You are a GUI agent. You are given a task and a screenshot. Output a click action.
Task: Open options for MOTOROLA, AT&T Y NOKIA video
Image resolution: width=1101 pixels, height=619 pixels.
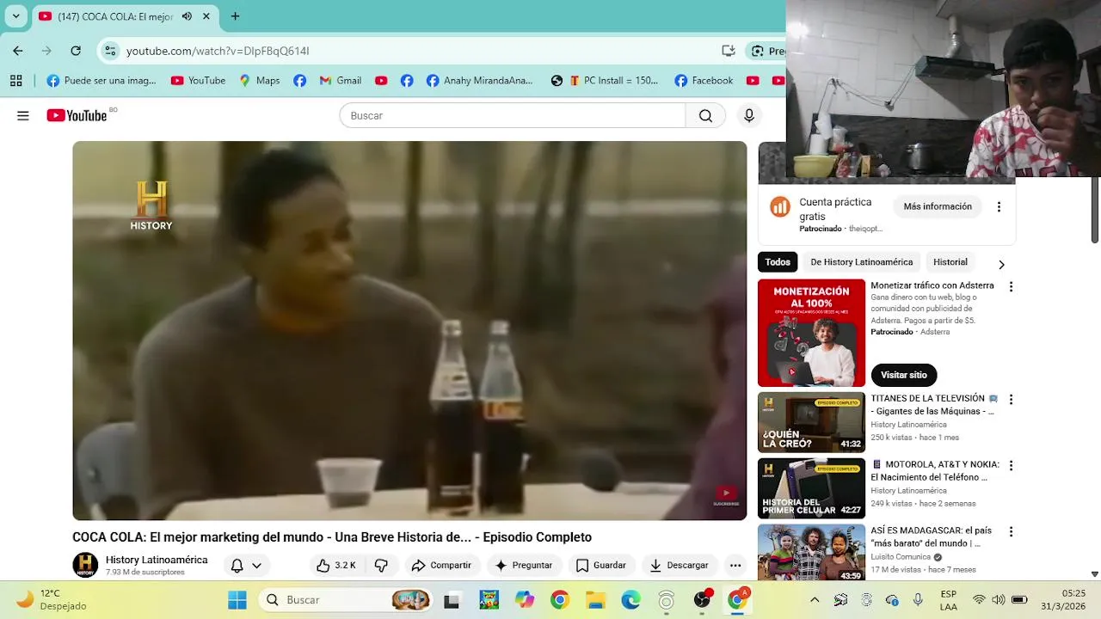(1011, 466)
